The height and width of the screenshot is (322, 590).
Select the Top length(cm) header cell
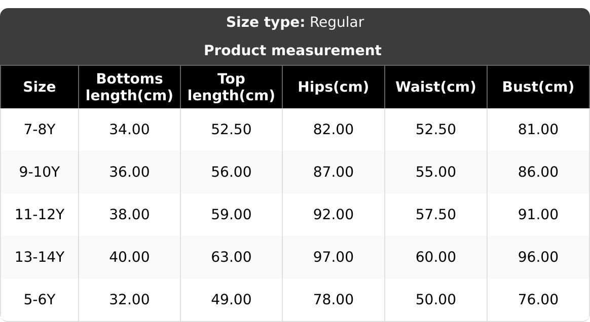click(231, 87)
